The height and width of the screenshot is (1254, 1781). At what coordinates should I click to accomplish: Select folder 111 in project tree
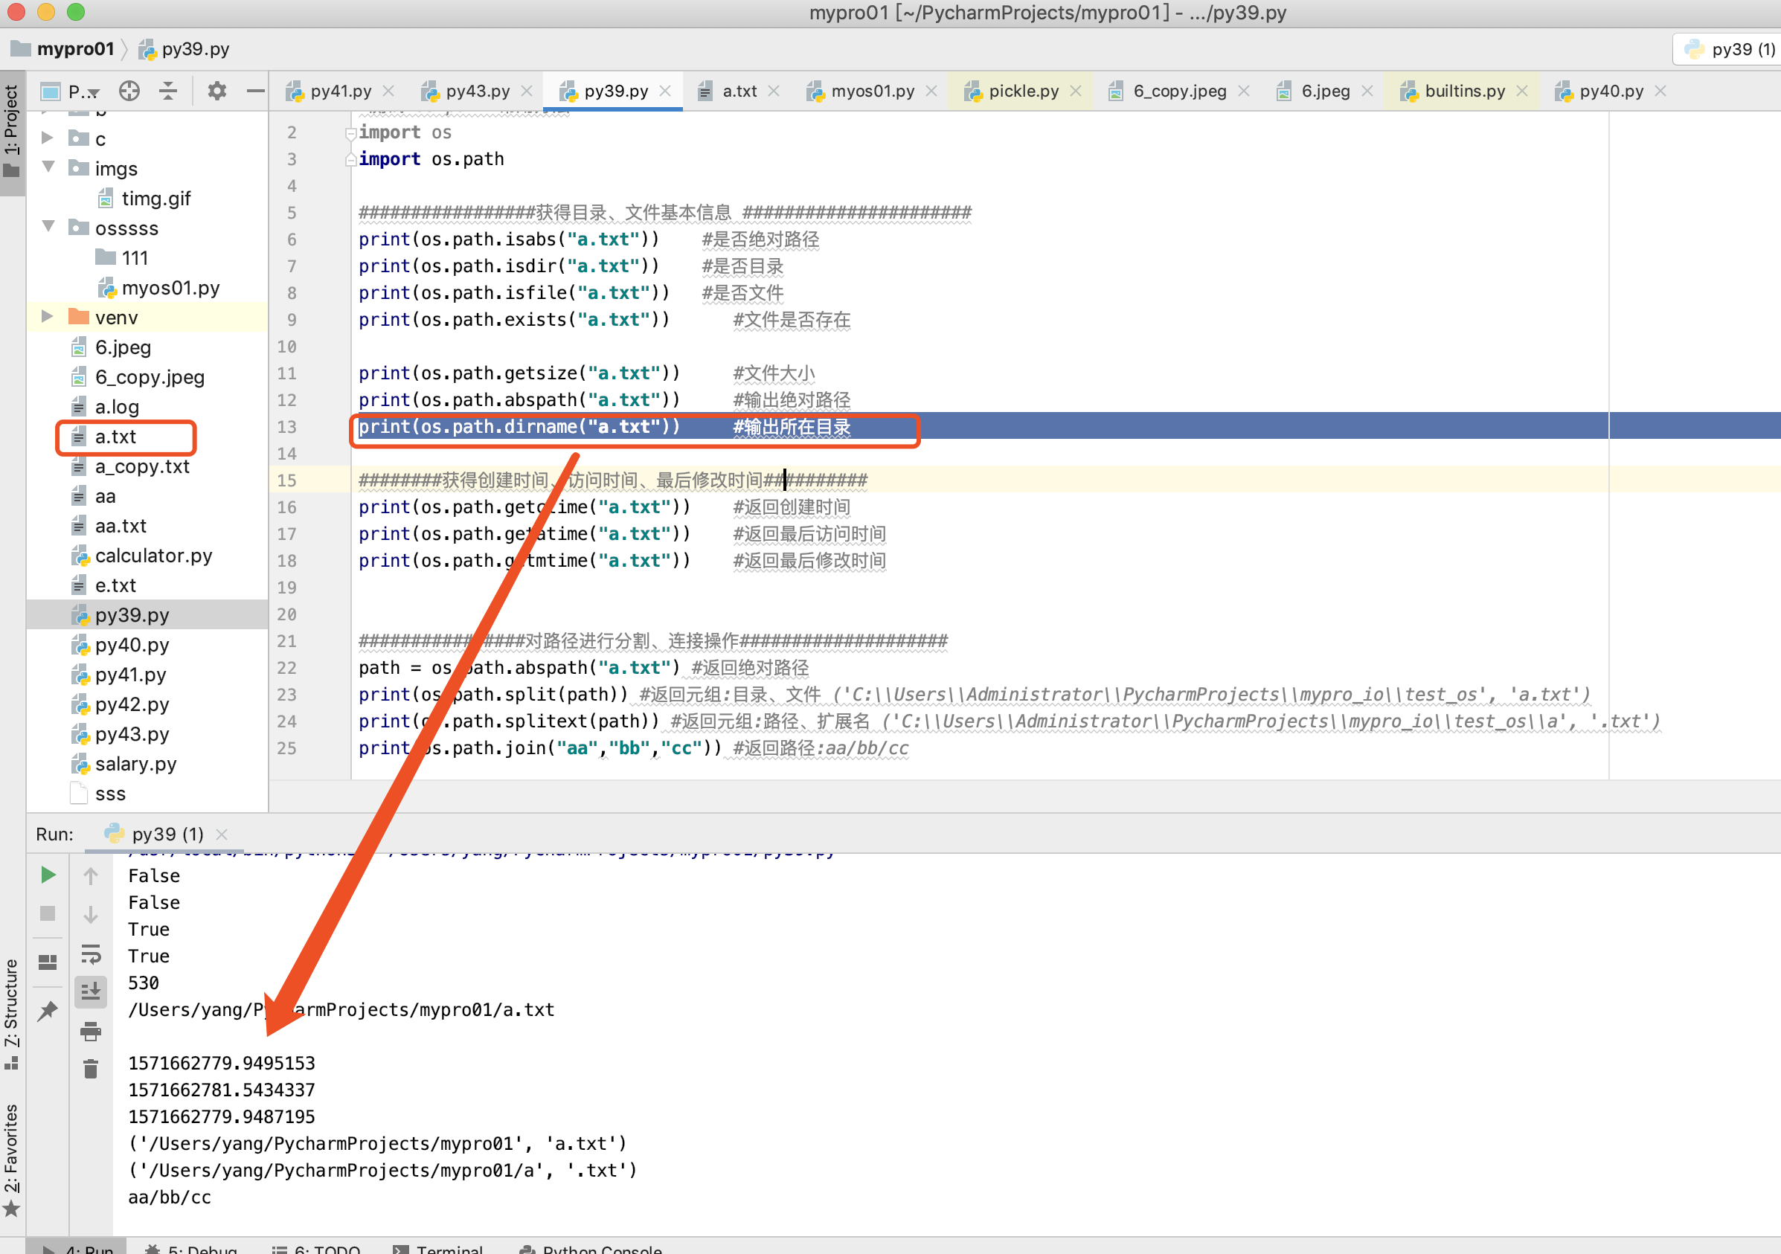(x=134, y=257)
